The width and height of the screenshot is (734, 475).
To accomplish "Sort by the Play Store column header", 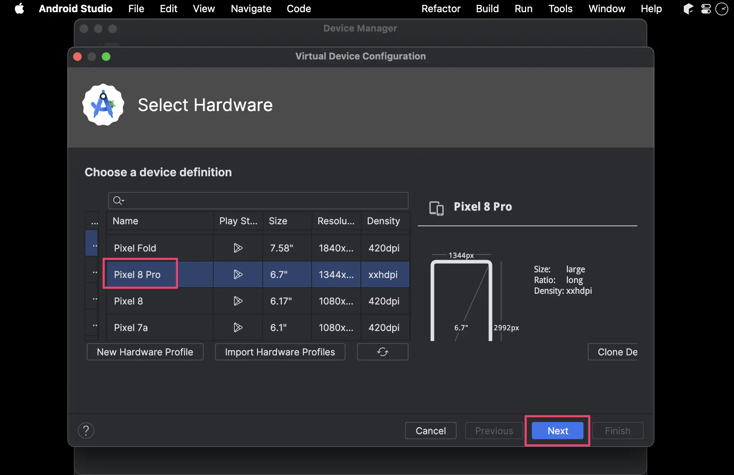I will 238,221.
